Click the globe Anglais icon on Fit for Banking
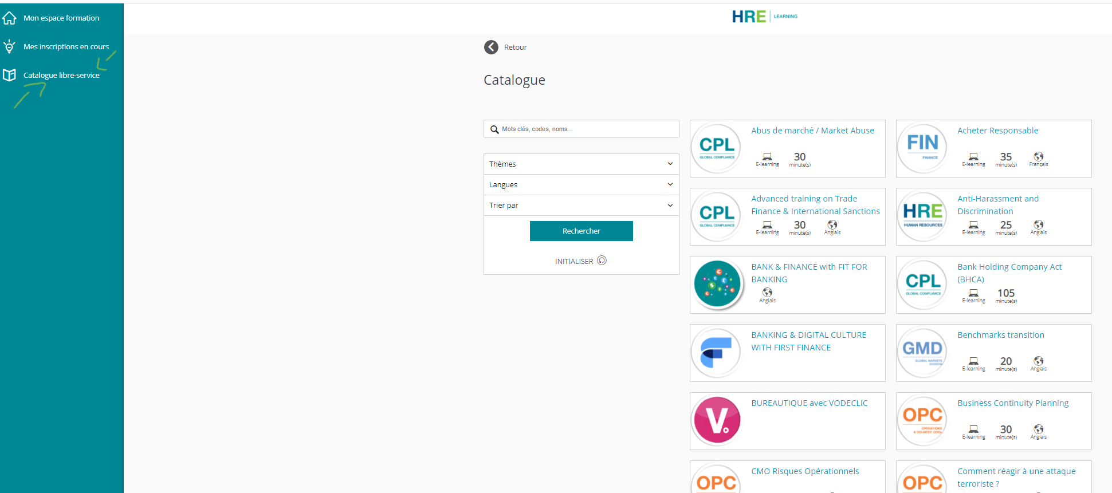 point(767,292)
